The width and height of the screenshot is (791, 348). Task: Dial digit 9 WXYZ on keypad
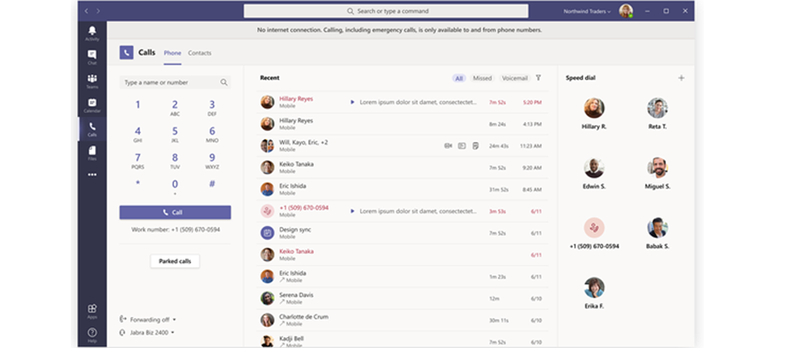(212, 161)
